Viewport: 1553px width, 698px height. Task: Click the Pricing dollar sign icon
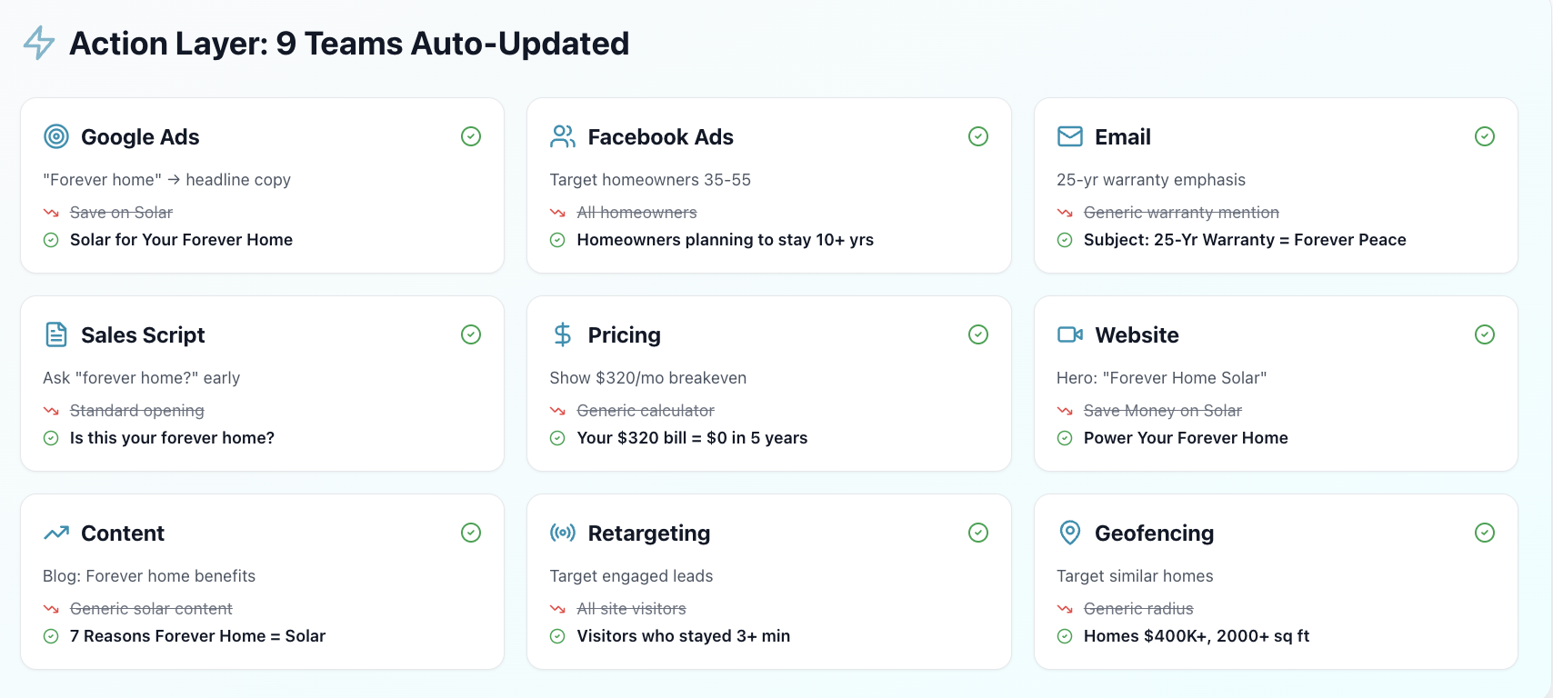pos(563,334)
